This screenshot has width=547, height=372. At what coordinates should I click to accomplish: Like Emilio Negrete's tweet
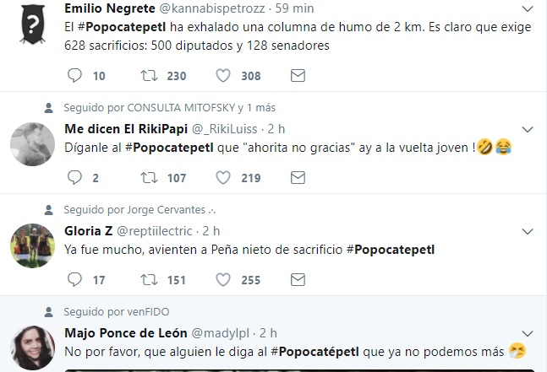pyautogui.click(x=223, y=76)
